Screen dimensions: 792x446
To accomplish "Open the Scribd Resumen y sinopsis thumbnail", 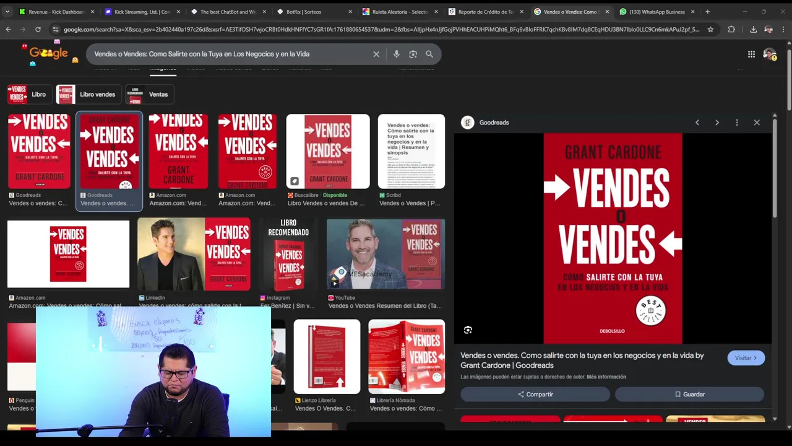I will point(411,151).
